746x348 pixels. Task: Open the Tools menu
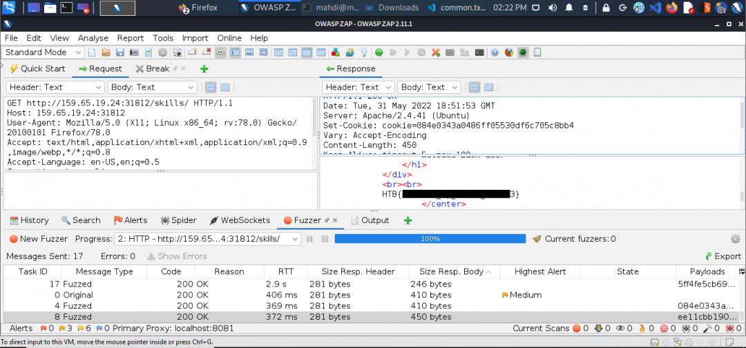163,38
